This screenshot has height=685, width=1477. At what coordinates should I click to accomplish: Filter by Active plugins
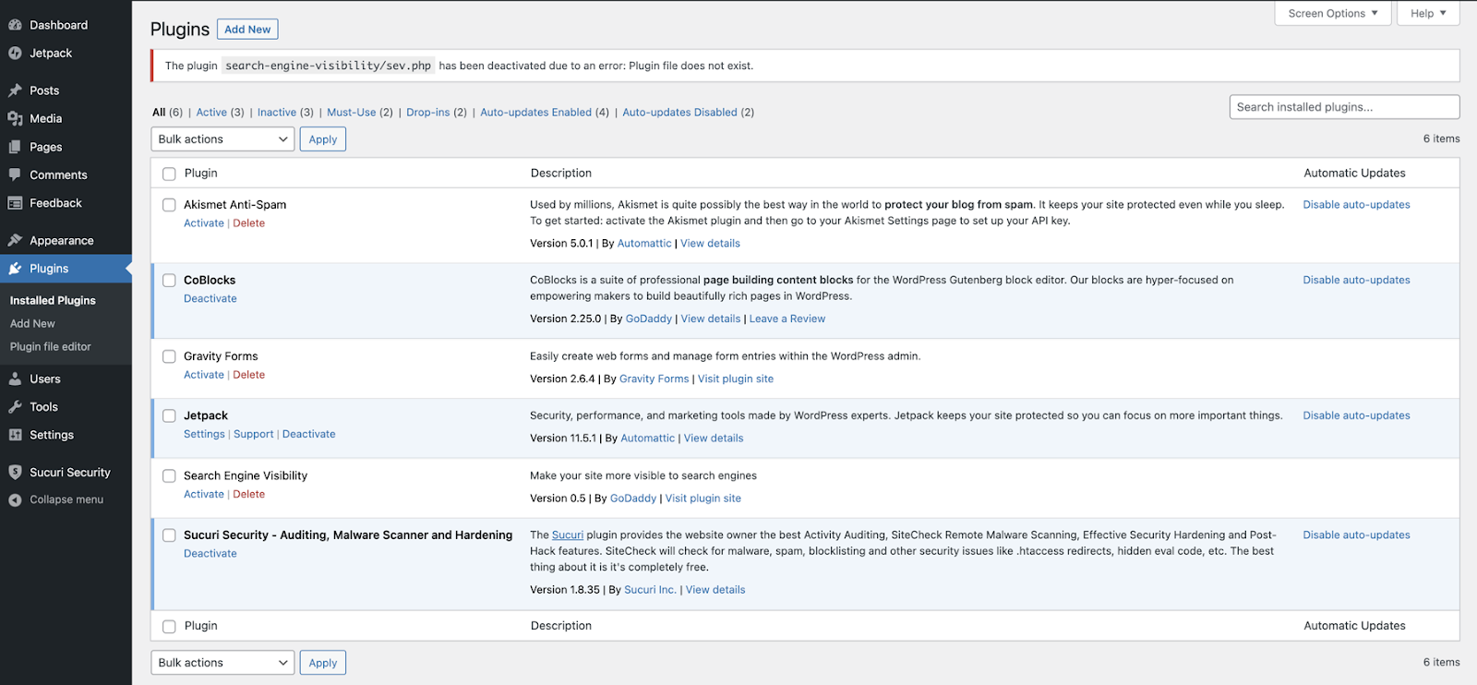click(x=211, y=113)
